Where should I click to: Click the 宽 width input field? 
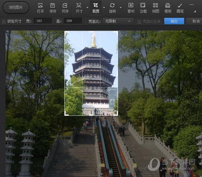43,21
